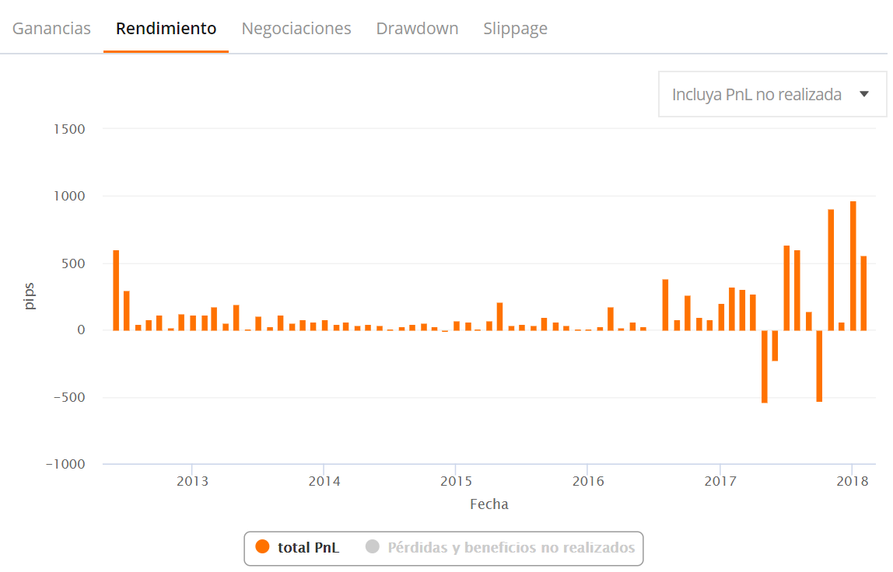Open the Slippage tab
Image resolution: width=893 pixels, height=572 pixels.
[x=515, y=29]
